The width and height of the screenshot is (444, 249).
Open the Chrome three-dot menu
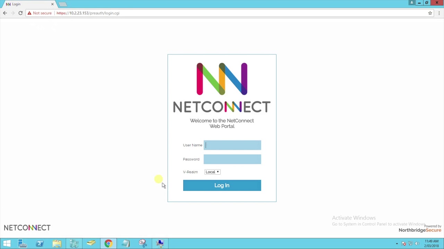pos(439,13)
